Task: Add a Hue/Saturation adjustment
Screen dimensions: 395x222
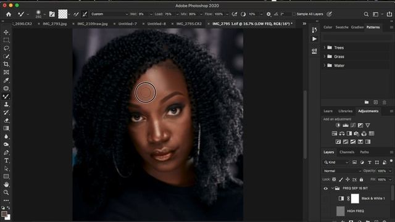Action: 335,134
